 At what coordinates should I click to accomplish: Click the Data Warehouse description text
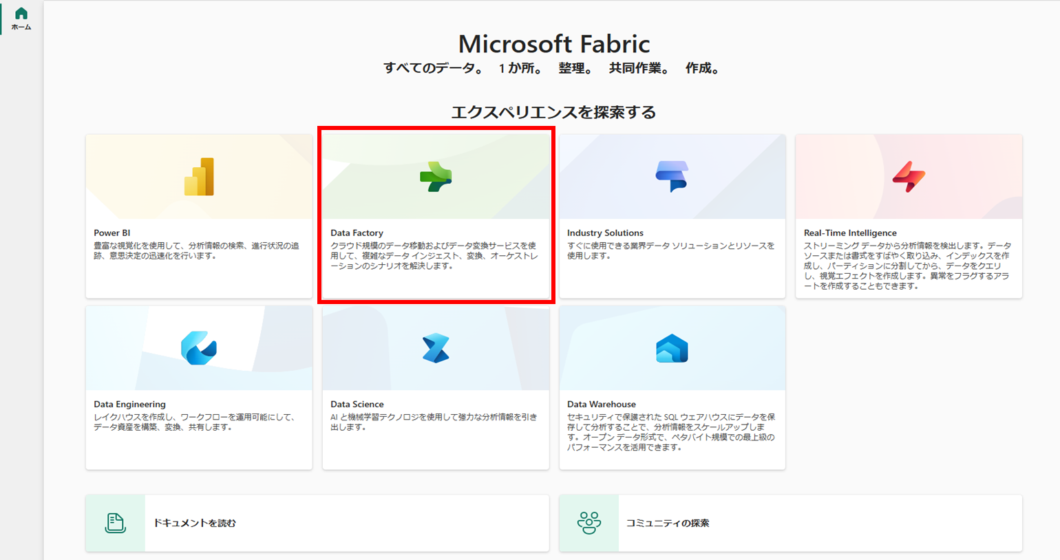point(672,432)
